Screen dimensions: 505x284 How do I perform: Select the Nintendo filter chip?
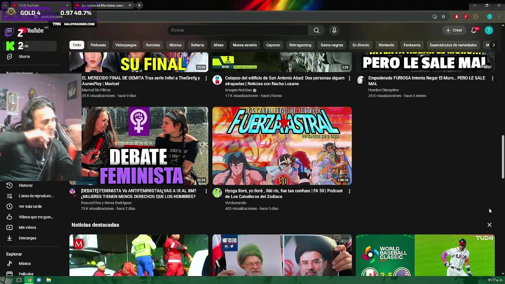pyautogui.click(x=386, y=45)
